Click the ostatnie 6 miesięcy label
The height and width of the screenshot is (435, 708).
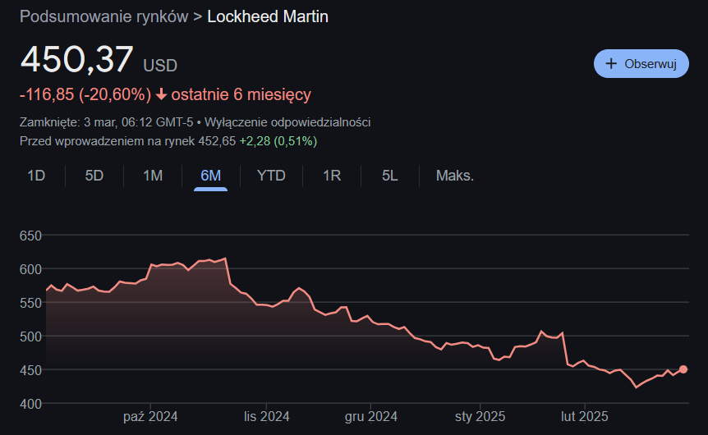point(241,94)
